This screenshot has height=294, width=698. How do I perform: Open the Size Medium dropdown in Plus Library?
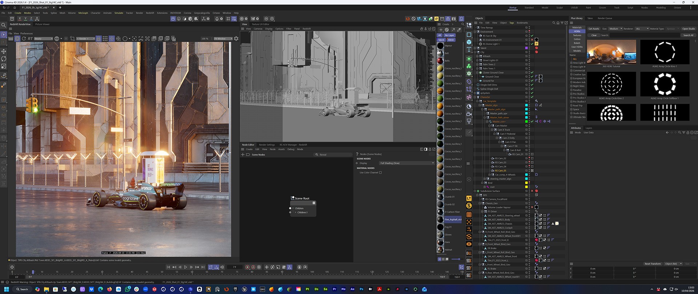[x=615, y=29]
